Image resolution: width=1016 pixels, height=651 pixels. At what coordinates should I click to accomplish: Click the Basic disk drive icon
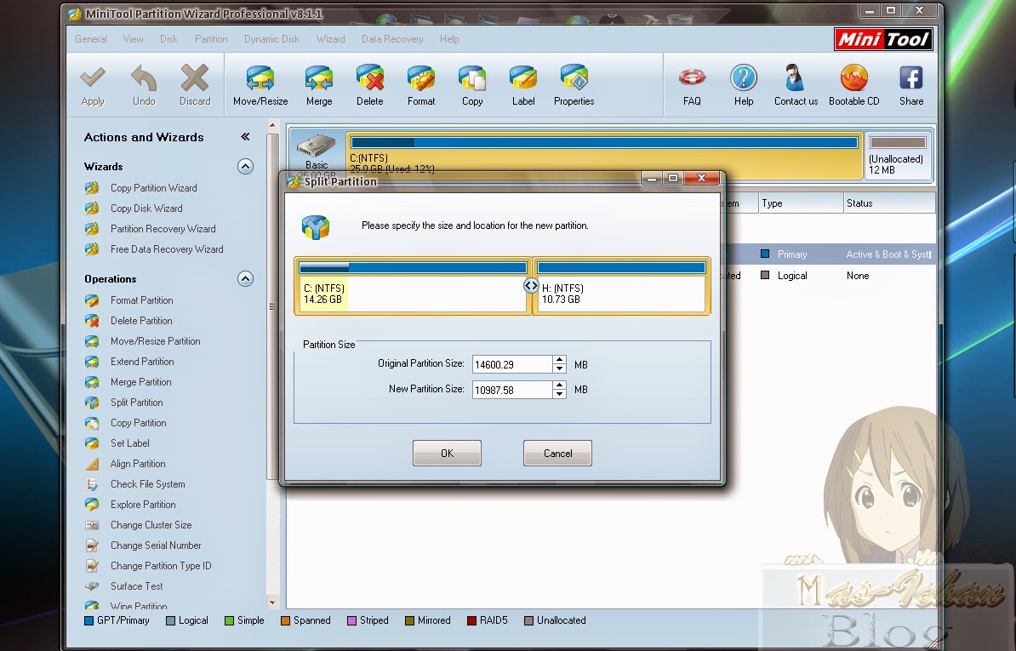click(x=317, y=146)
